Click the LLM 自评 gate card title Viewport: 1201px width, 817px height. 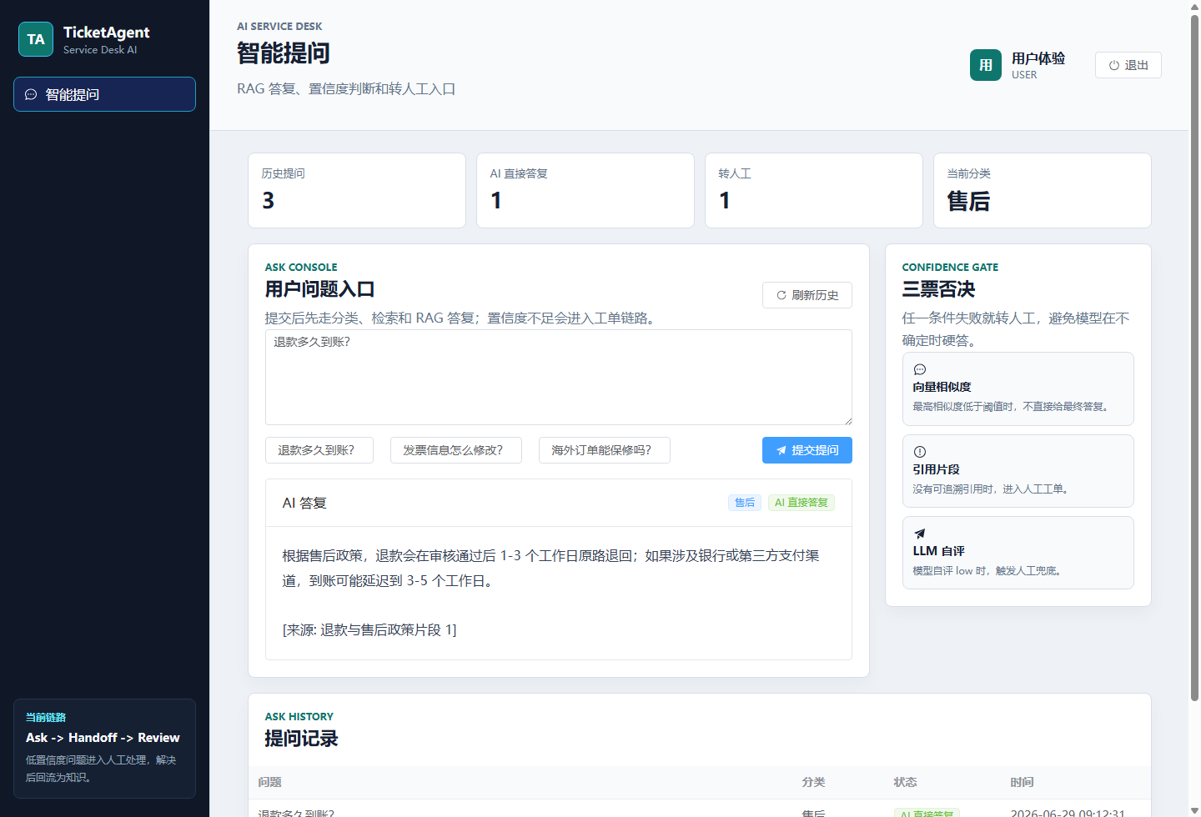click(938, 551)
